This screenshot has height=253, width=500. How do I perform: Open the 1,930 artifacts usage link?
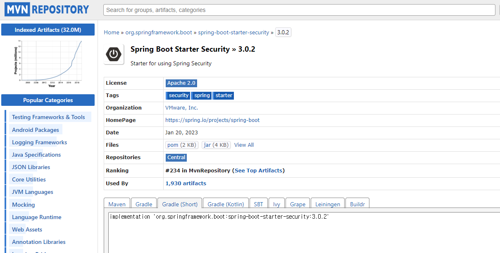(x=186, y=183)
